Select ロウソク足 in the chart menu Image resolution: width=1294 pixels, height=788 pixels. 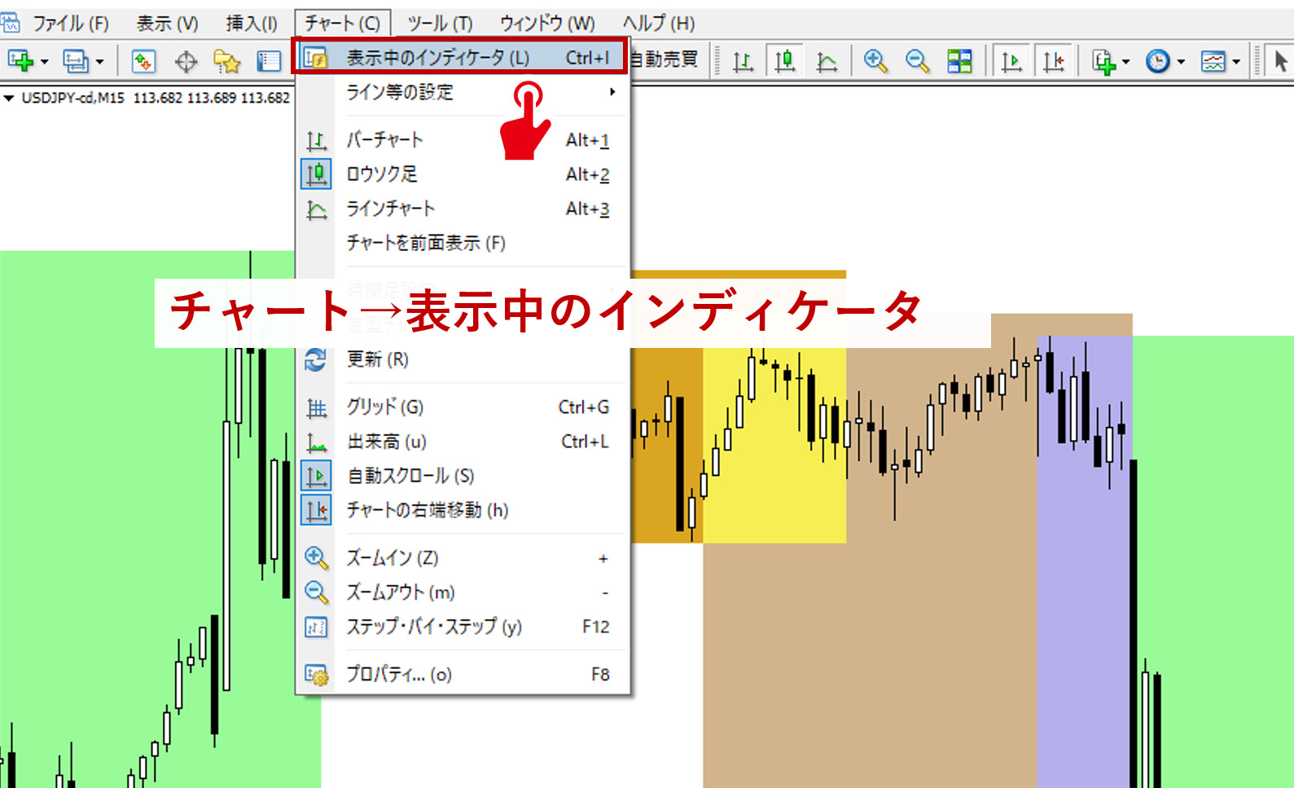[x=382, y=174]
